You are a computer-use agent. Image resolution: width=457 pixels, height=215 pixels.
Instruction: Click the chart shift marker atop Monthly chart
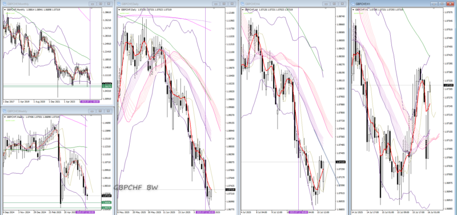[x=91, y=9]
